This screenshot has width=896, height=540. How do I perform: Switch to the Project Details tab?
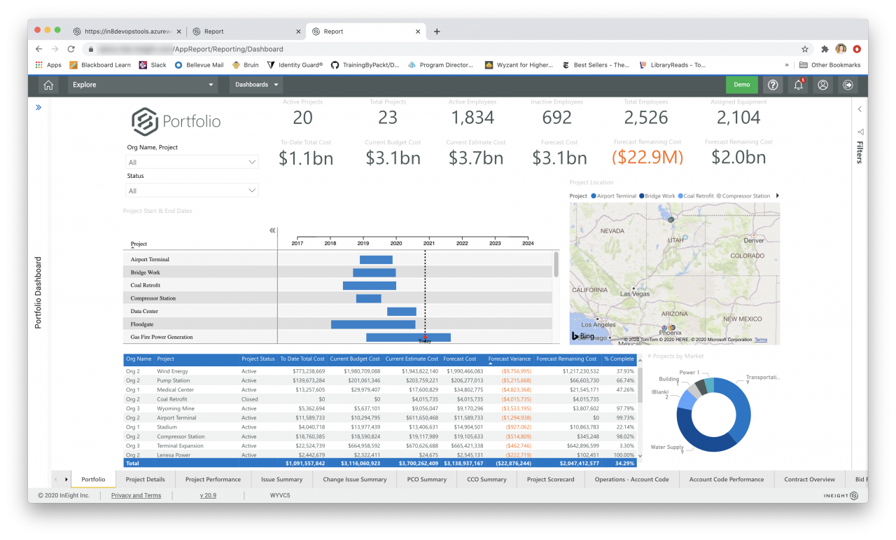pos(145,480)
